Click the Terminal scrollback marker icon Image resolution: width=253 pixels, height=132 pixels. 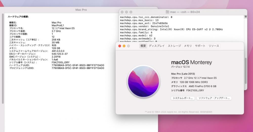(246, 17)
